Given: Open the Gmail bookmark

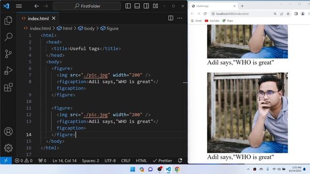Looking at the screenshot, I should pos(196,21).
